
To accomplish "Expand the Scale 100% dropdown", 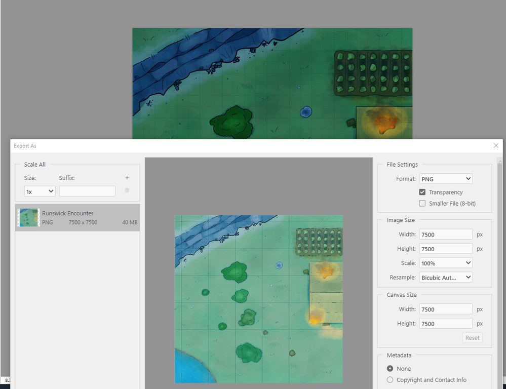I will pos(446,263).
